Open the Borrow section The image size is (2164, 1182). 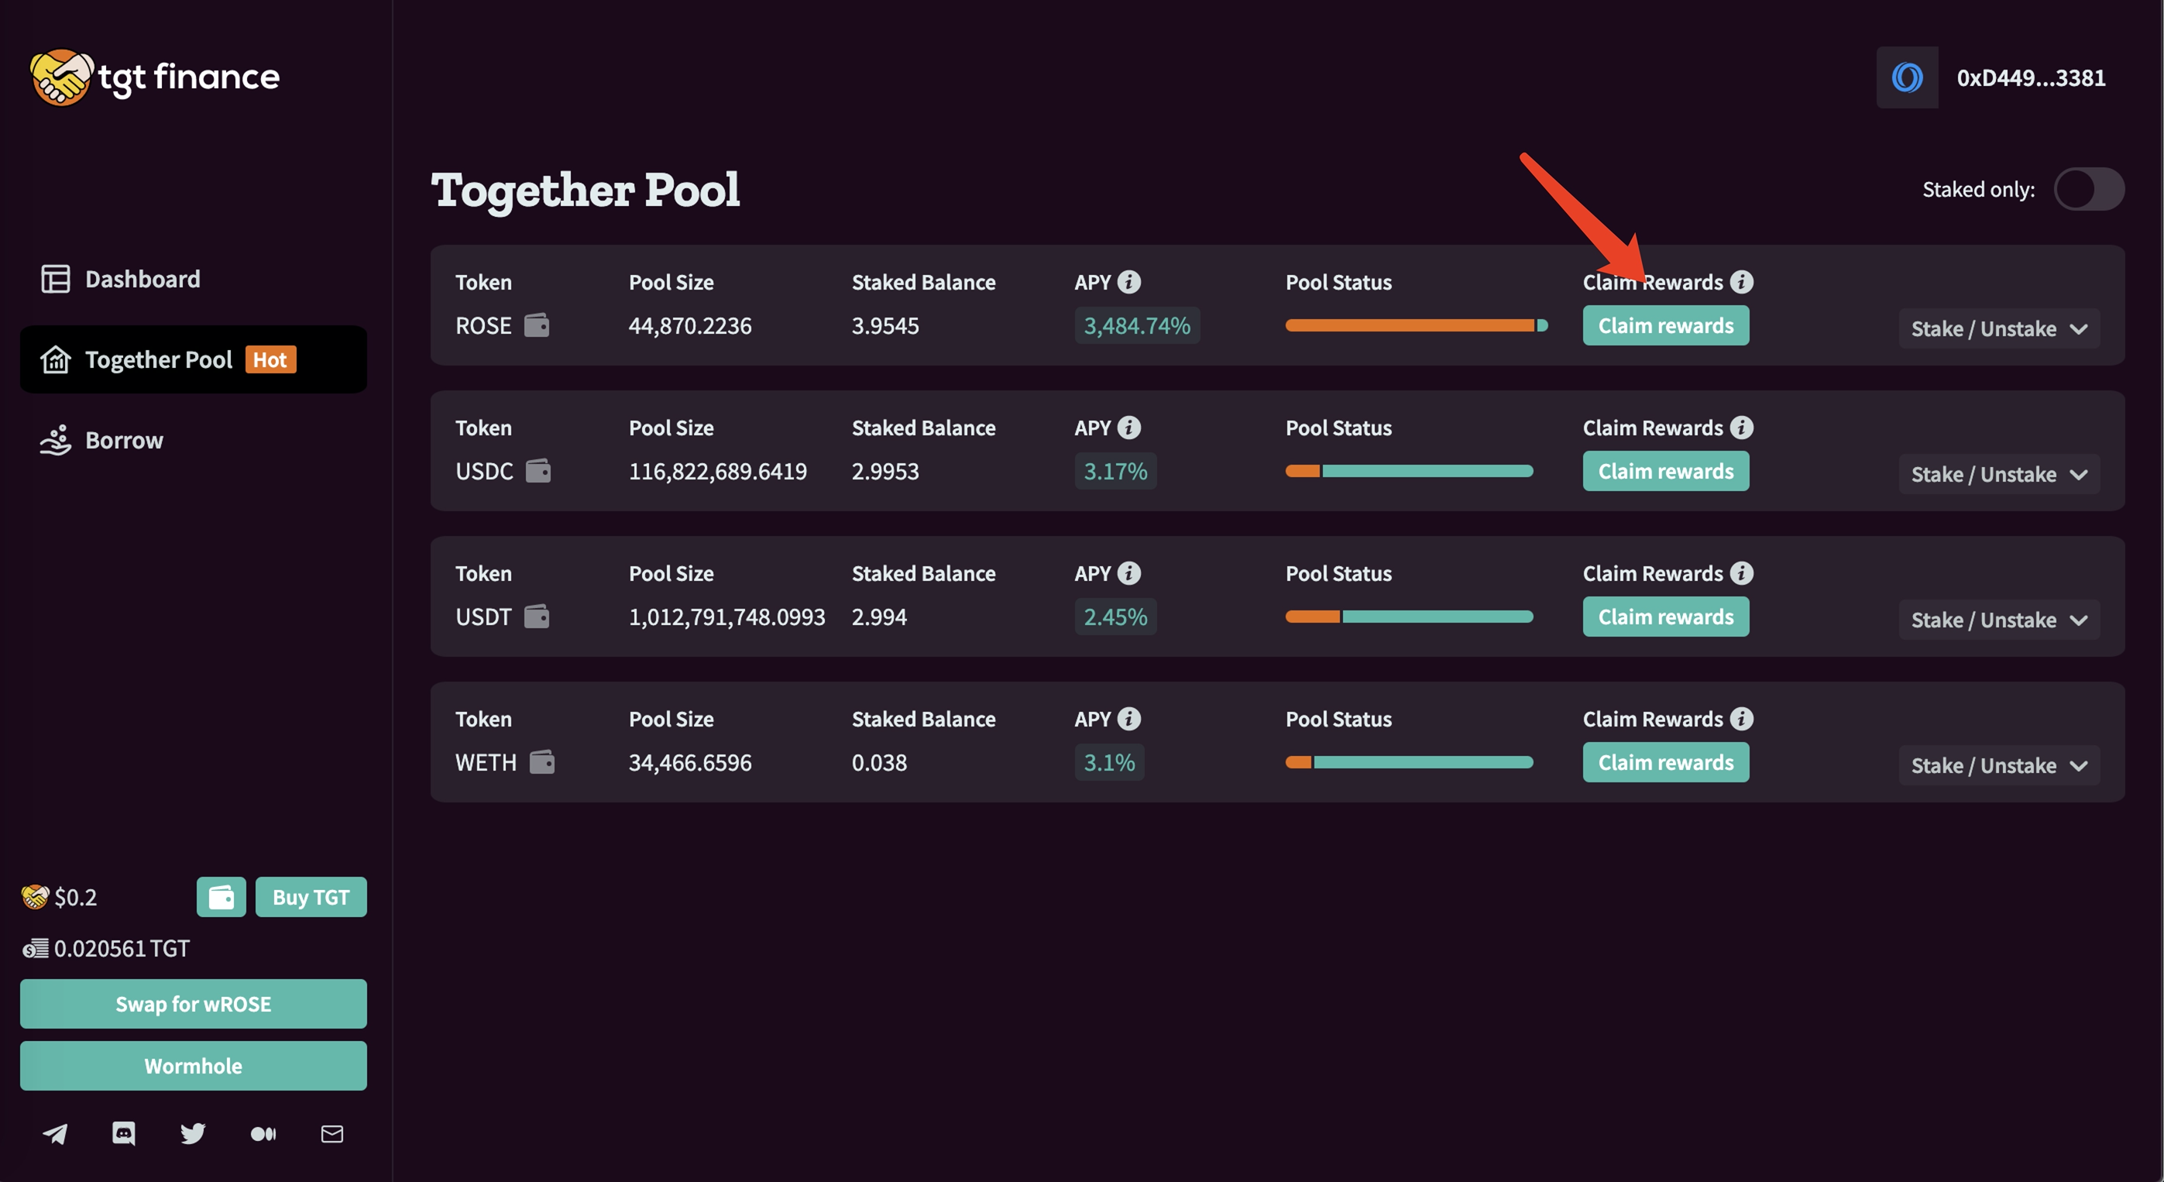click(123, 440)
